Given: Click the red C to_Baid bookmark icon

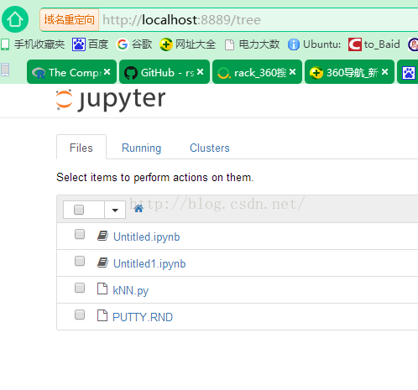Looking at the screenshot, I should (x=355, y=44).
